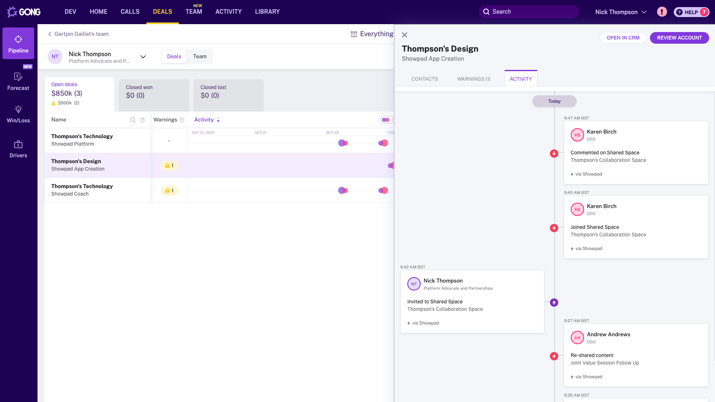Open the Forecast sidebar section
This screenshot has height=402, width=715.
tap(18, 81)
